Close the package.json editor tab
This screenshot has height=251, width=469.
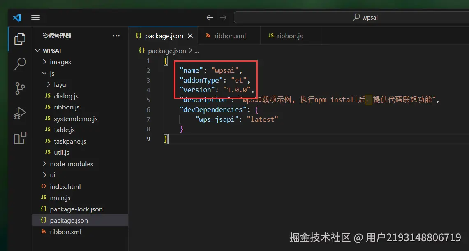[190, 36]
